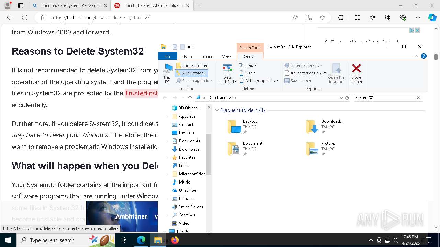Open Kind filter dropdown

coord(248,66)
